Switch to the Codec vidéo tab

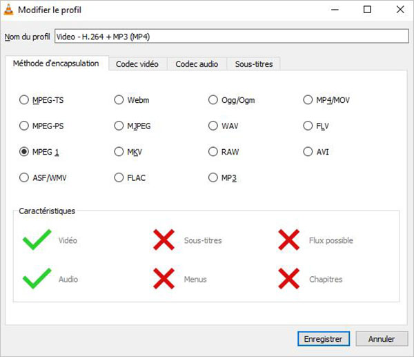137,64
